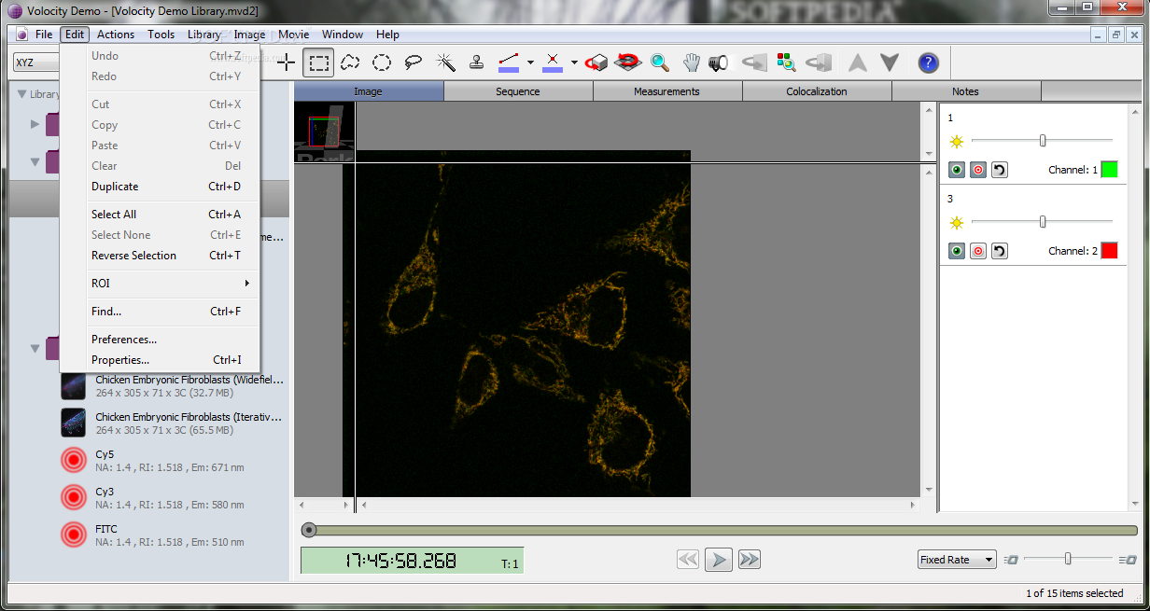Select the point marker tool
Viewport: 1150px width, 611px height.
click(x=553, y=62)
